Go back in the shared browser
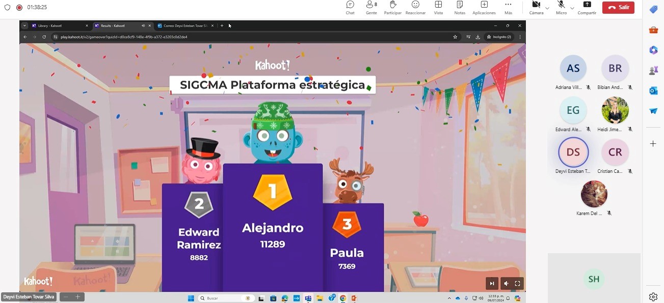Screen dimensions: 664x303 point(25,37)
